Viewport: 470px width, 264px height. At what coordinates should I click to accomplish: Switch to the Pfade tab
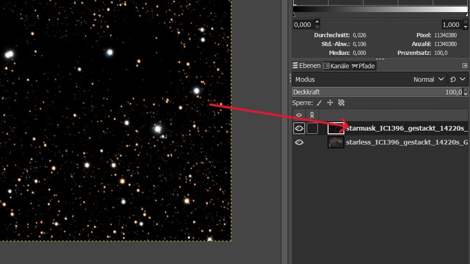click(x=363, y=66)
